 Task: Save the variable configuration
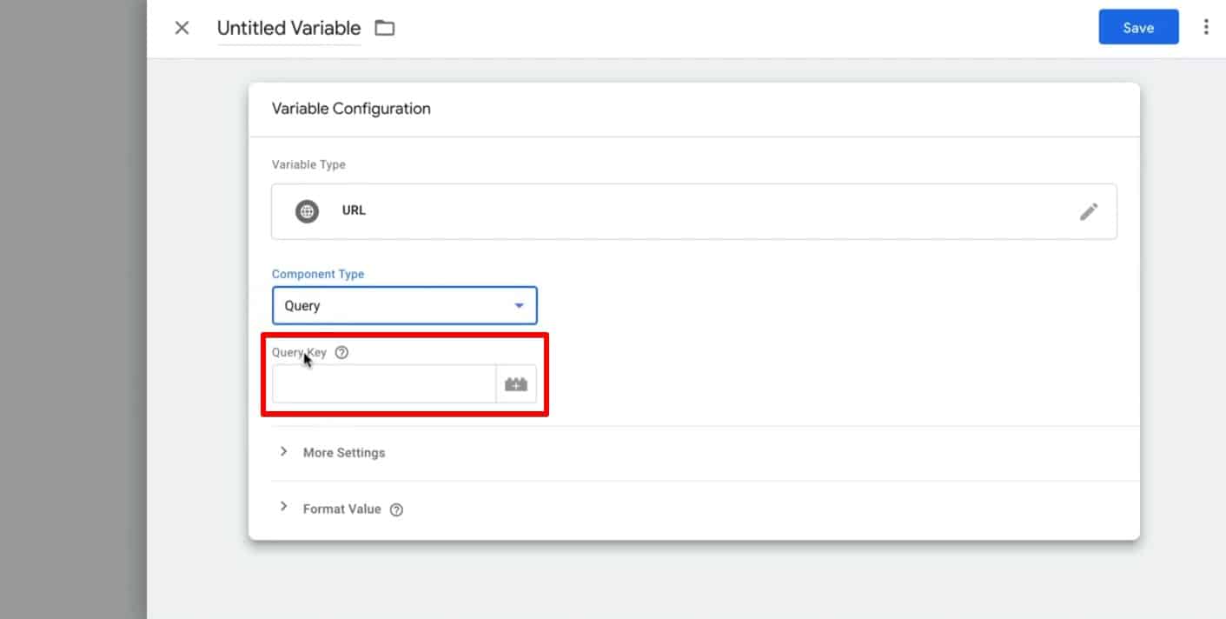(x=1138, y=27)
